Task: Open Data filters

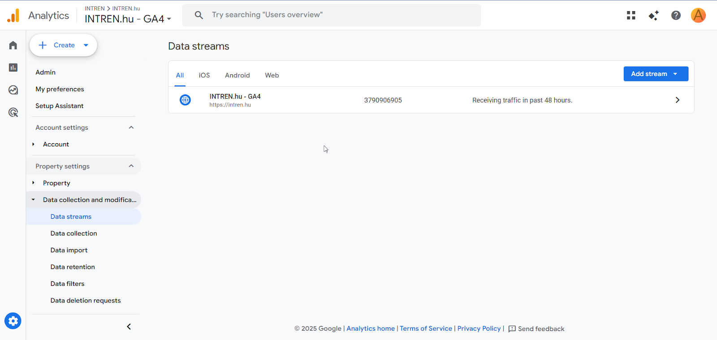Action: pyautogui.click(x=67, y=284)
